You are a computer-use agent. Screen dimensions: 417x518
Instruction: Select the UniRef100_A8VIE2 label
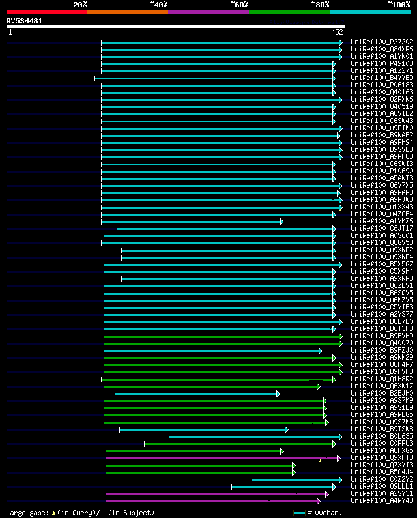382,113
